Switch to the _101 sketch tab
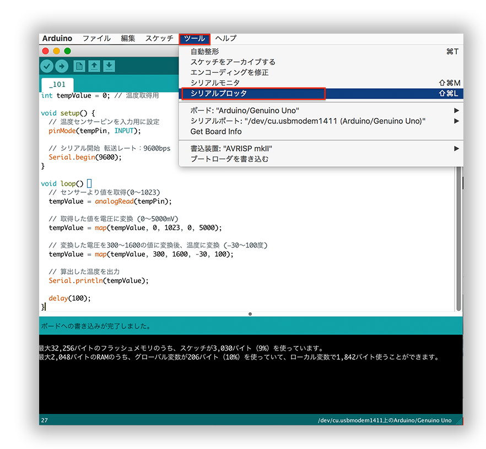Image resolution: width=486 pixels, height=449 pixels. [x=57, y=84]
